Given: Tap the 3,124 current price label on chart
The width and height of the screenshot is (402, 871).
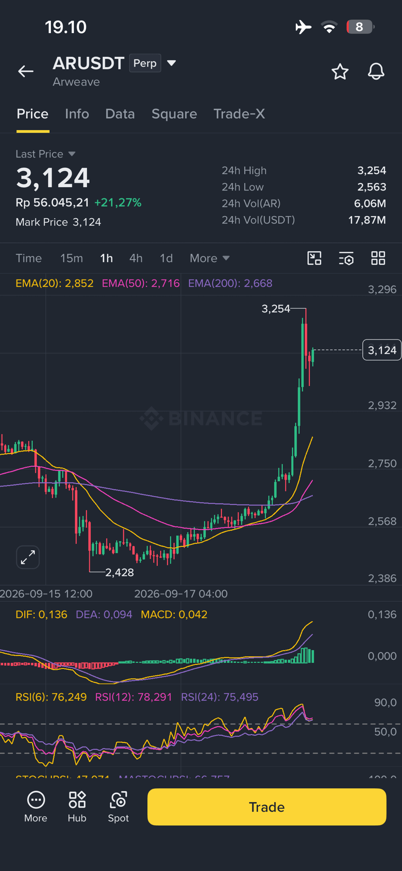Looking at the screenshot, I should tap(382, 350).
